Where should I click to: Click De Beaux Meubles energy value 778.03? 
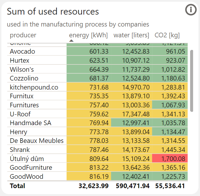99,141
